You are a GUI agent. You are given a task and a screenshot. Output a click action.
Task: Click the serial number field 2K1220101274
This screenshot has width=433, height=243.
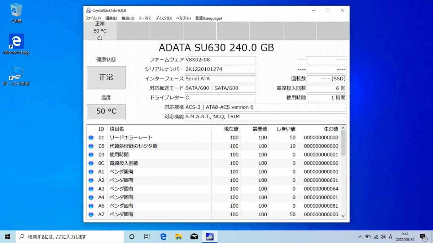(x=220, y=70)
